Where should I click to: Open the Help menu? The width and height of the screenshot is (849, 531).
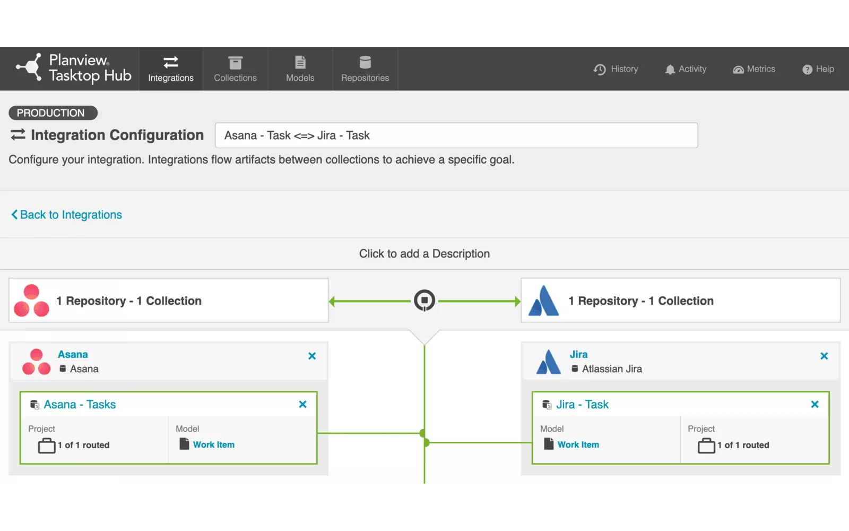click(818, 69)
